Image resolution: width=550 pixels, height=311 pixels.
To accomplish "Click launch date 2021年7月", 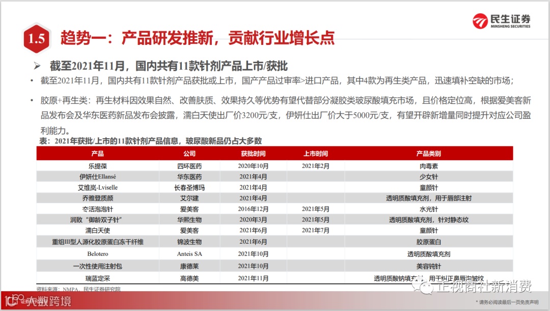I will tap(316, 230).
